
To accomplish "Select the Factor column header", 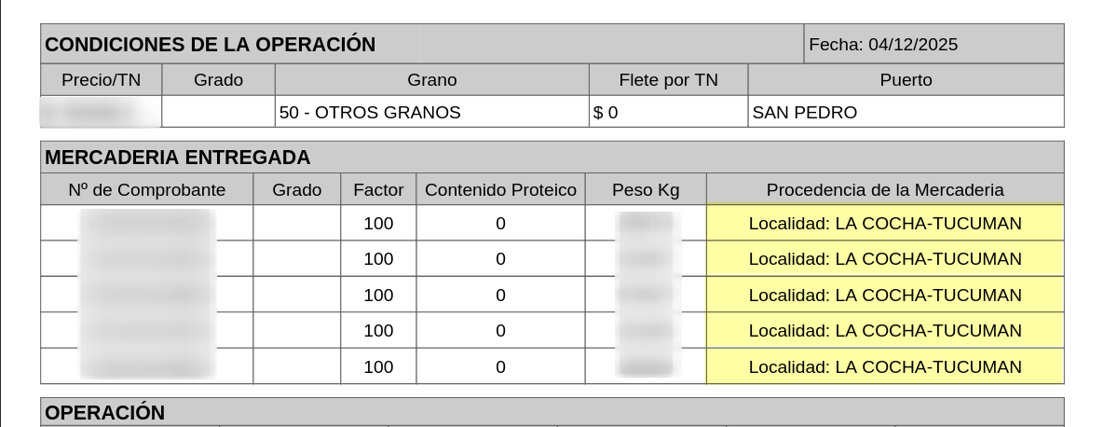I will pos(378,190).
